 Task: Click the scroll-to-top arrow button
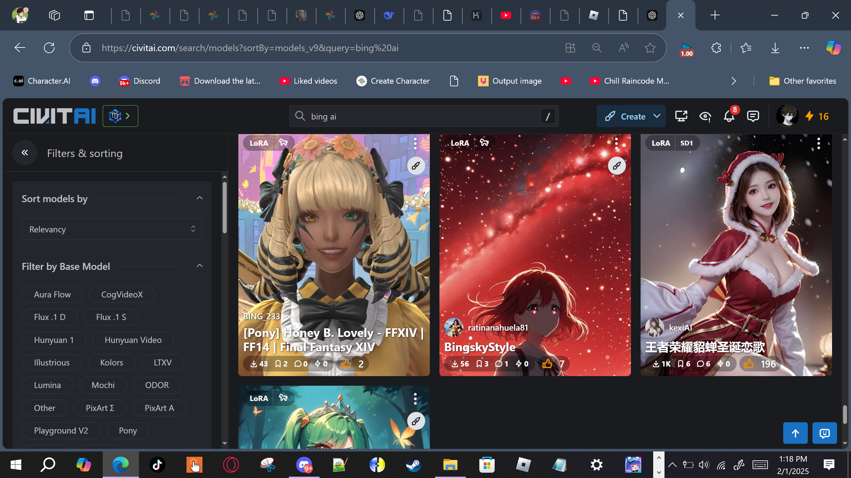795,433
